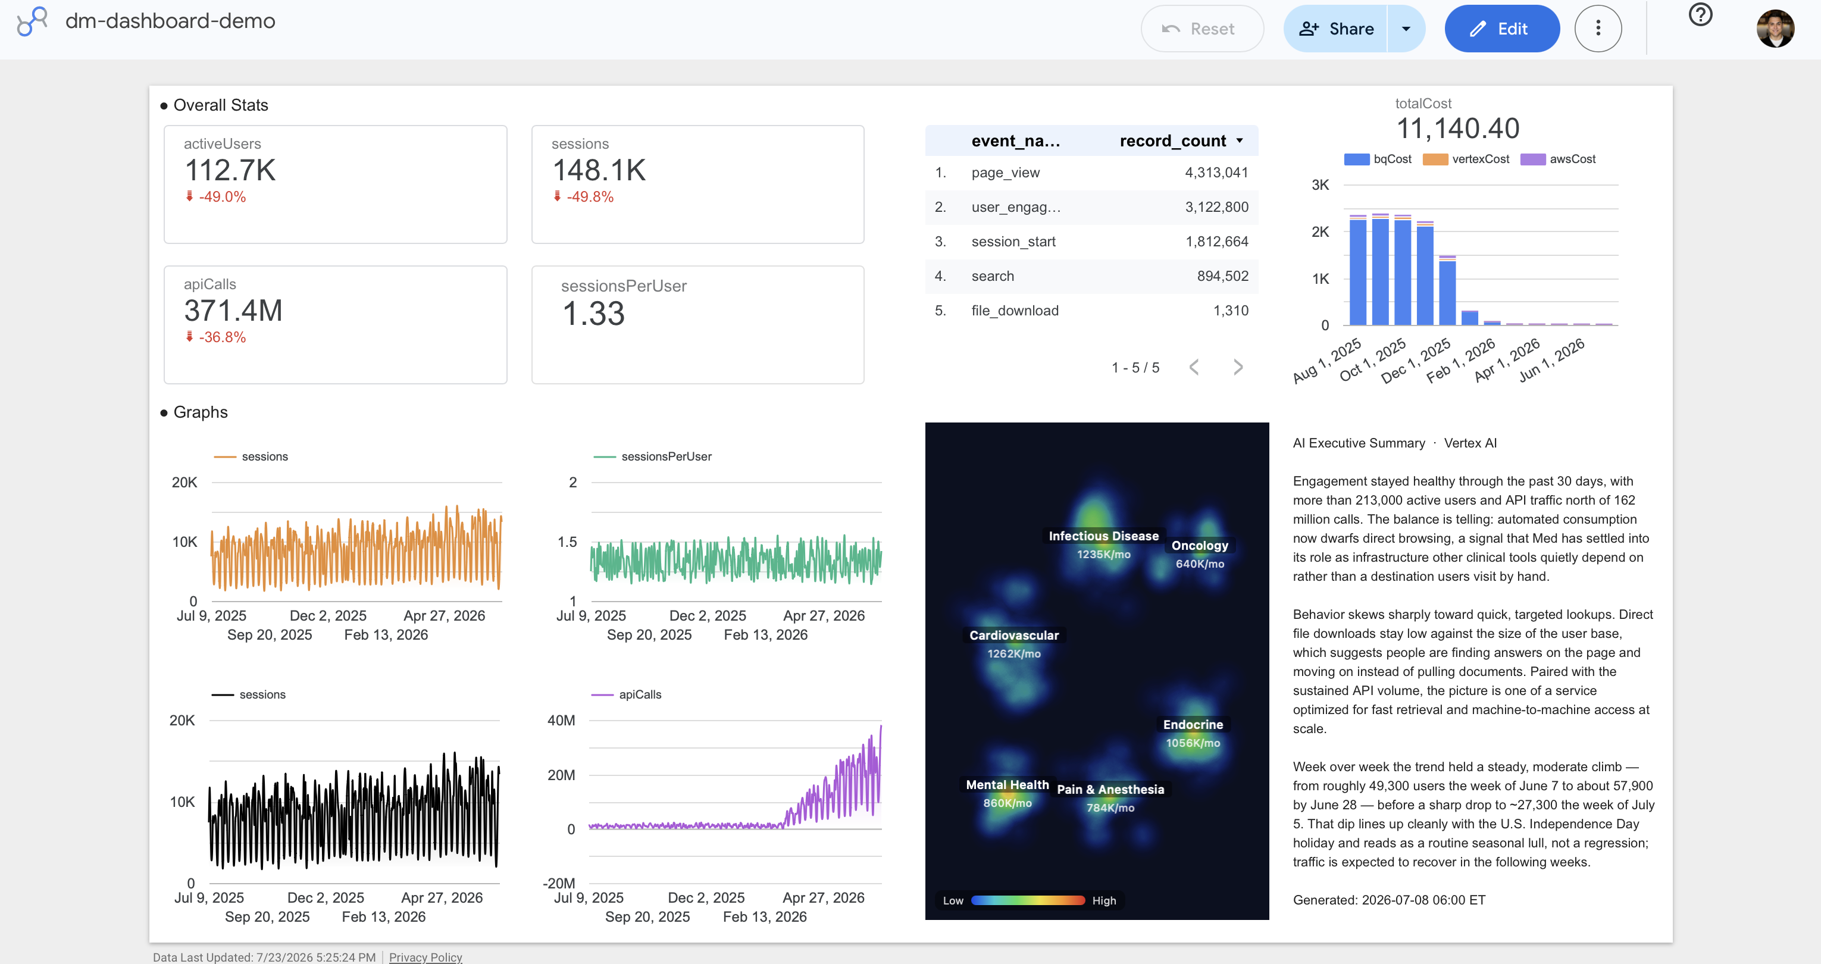Viewport: 1821px width, 964px height.
Task: Select the page_view table row
Action: click(x=1091, y=173)
